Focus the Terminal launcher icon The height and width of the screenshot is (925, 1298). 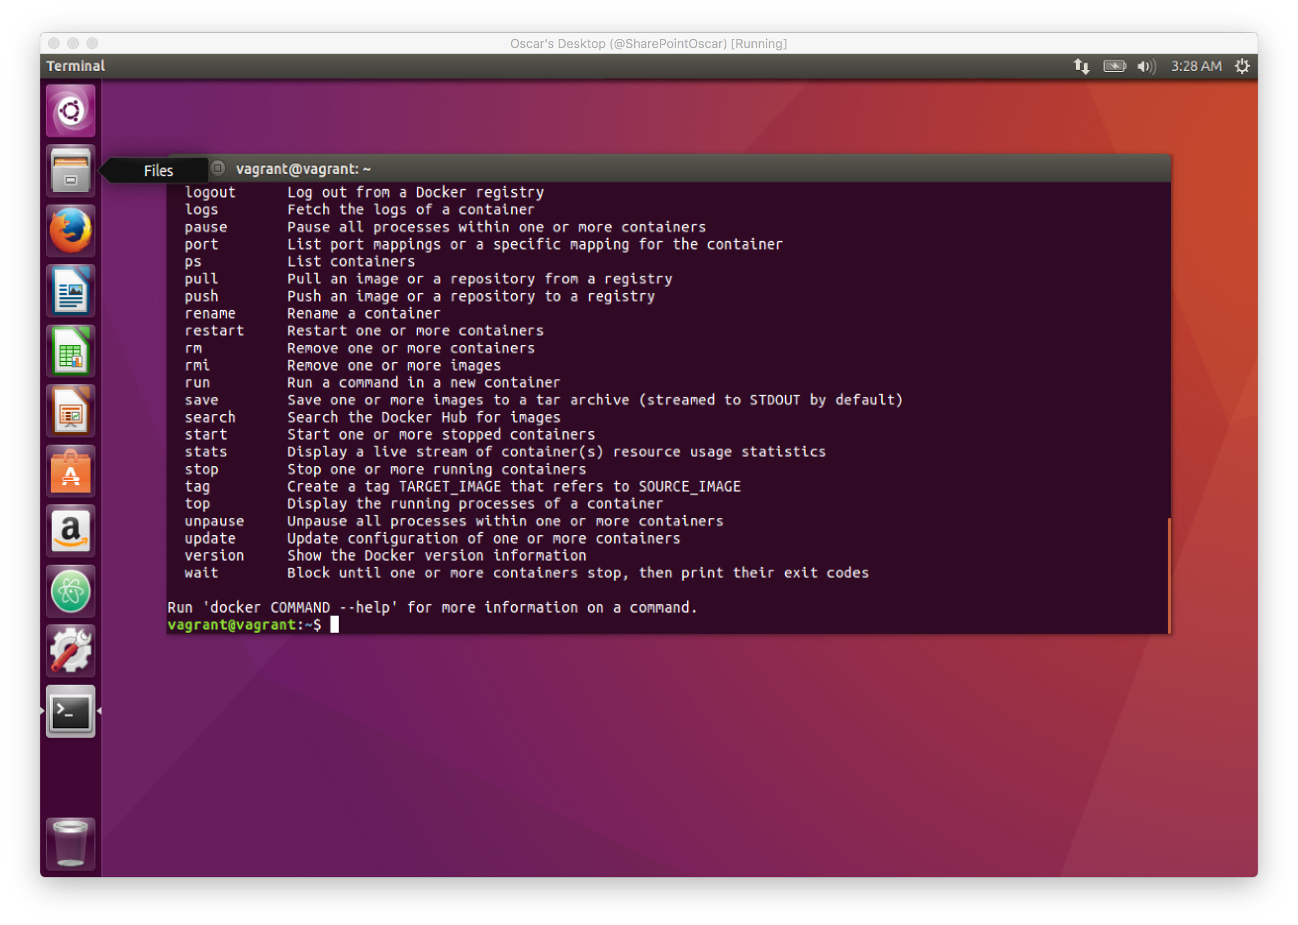[x=71, y=712]
